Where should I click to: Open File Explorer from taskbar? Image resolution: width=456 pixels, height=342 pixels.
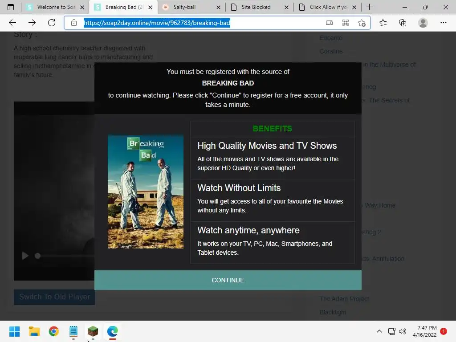[34, 331]
